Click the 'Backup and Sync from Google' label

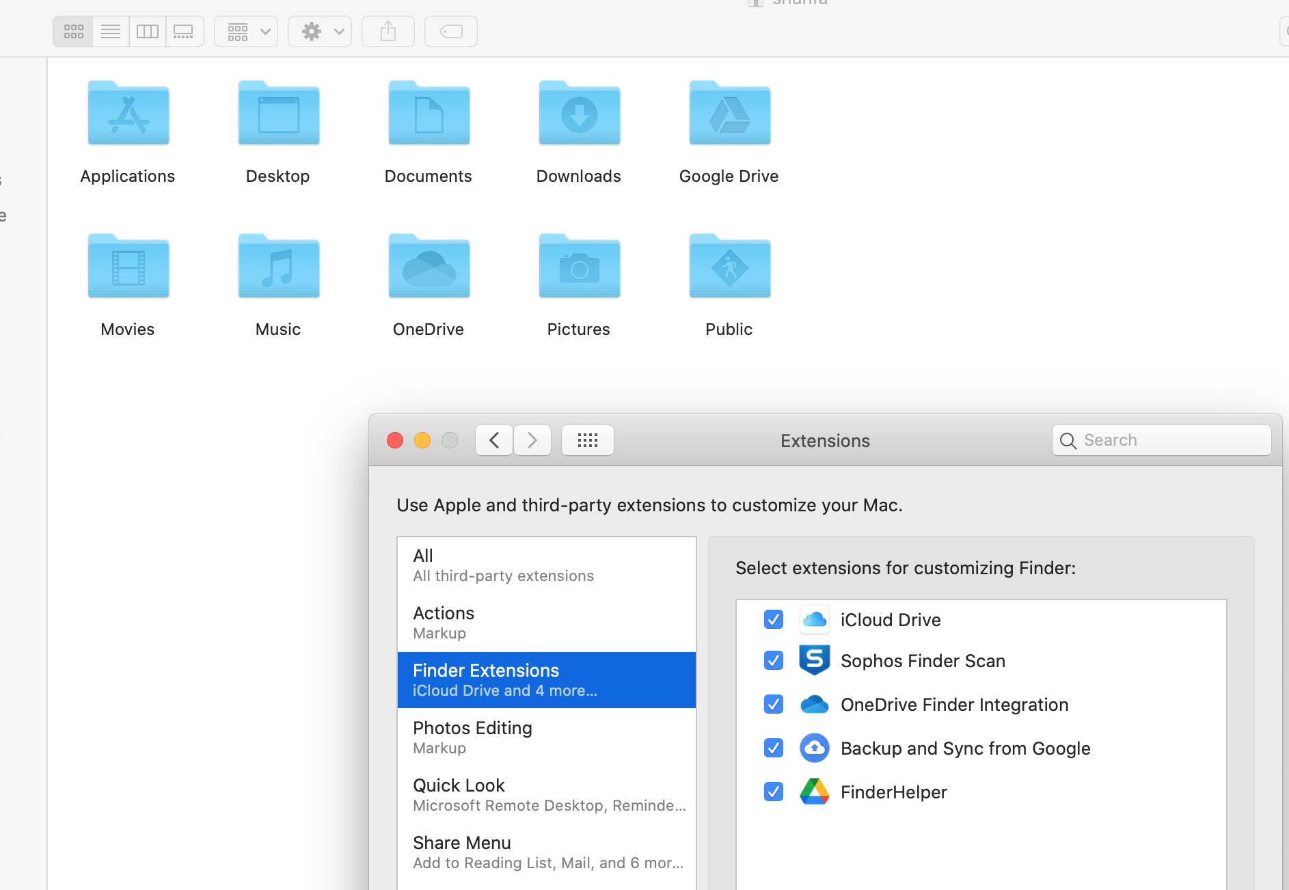point(966,749)
